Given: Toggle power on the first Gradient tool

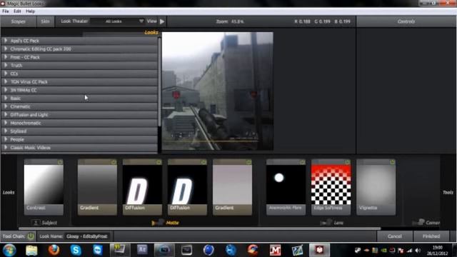Looking at the screenshot, I should point(114,162).
